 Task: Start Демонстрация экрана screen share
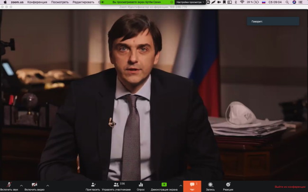click(x=164, y=184)
